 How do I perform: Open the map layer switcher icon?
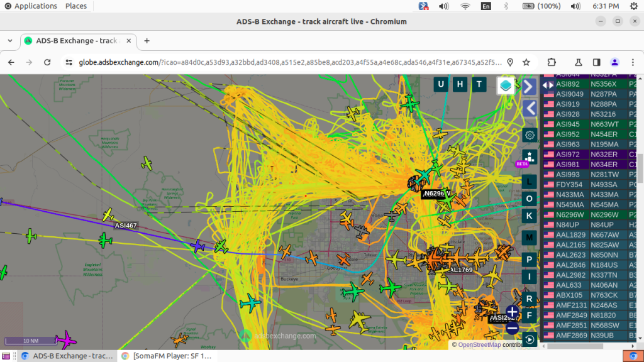pyautogui.click(x=506, y=85)
